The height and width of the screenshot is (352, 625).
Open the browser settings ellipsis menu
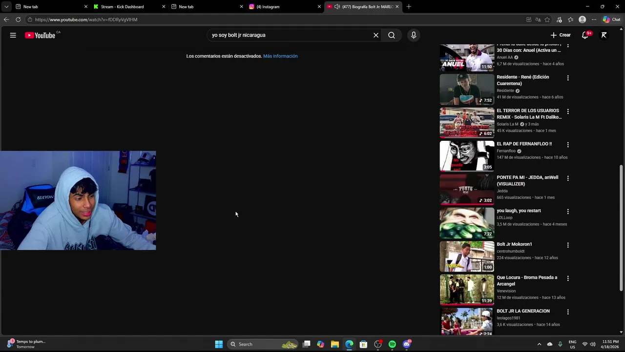coord(594,20)
